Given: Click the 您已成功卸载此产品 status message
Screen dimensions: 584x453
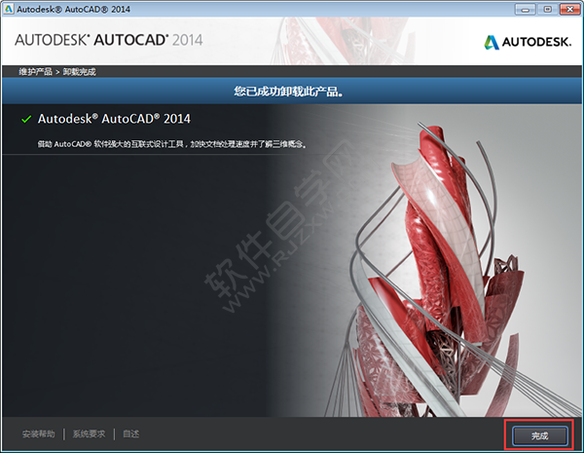Looking at the screenshot, I should [x=289, y=91].
